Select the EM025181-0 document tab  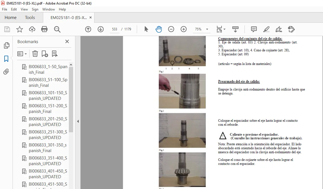coord(69,18)
